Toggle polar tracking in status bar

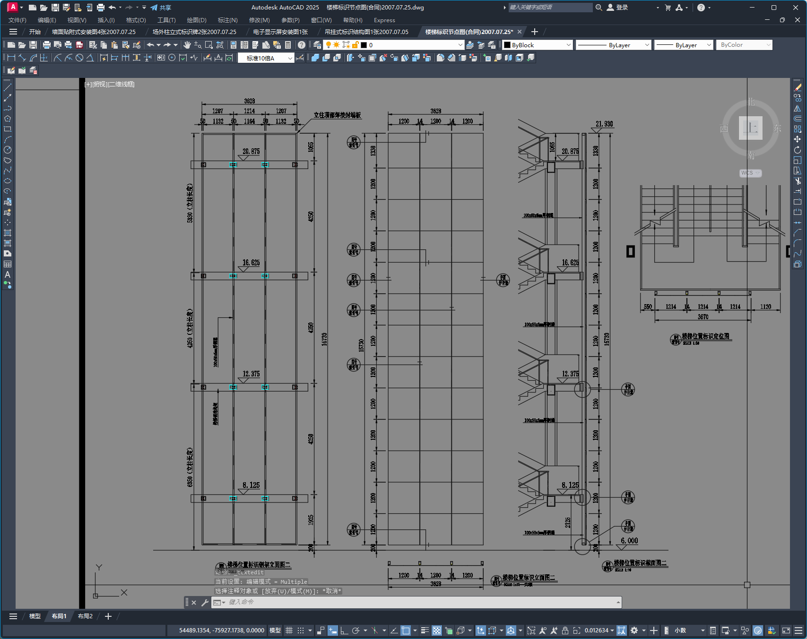[356, 630]
